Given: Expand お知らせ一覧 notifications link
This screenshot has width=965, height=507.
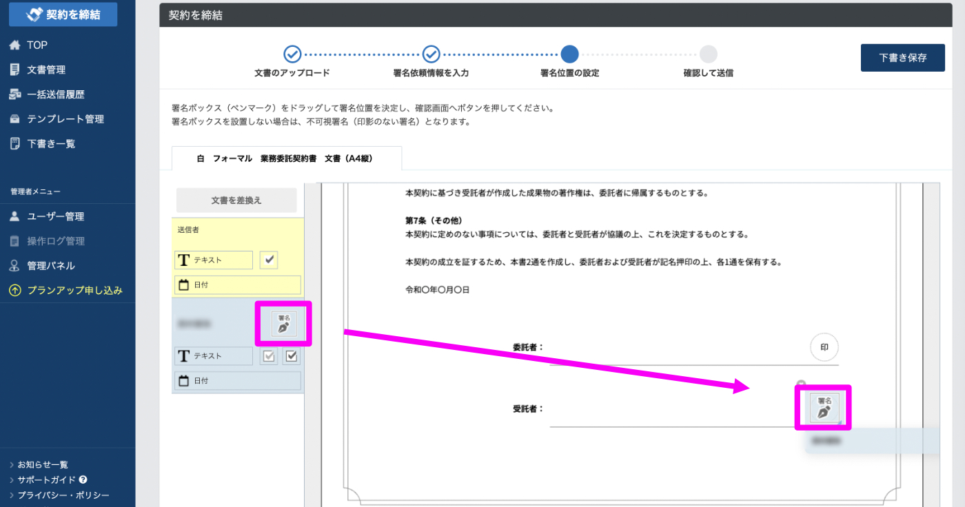Looking at the screenshot, I should click(x=42, y=465).
